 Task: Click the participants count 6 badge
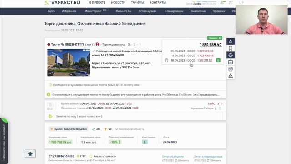(145, 142)
